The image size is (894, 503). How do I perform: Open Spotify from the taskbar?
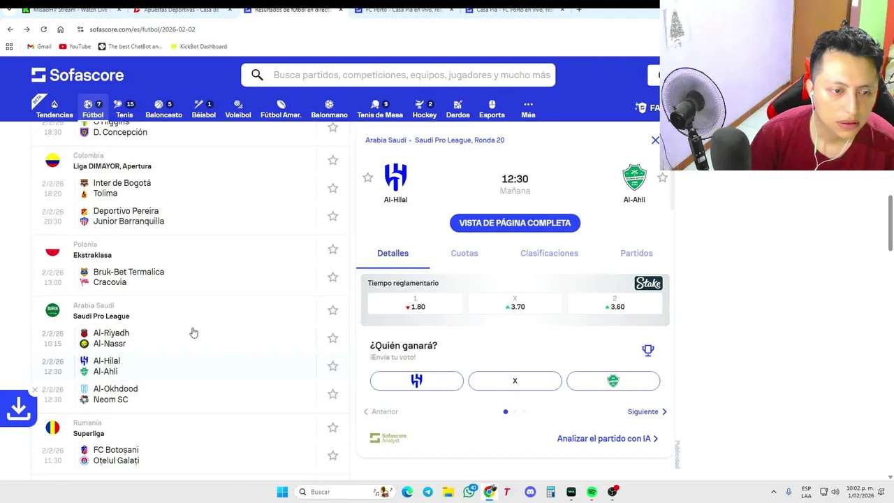coord(592,492)
